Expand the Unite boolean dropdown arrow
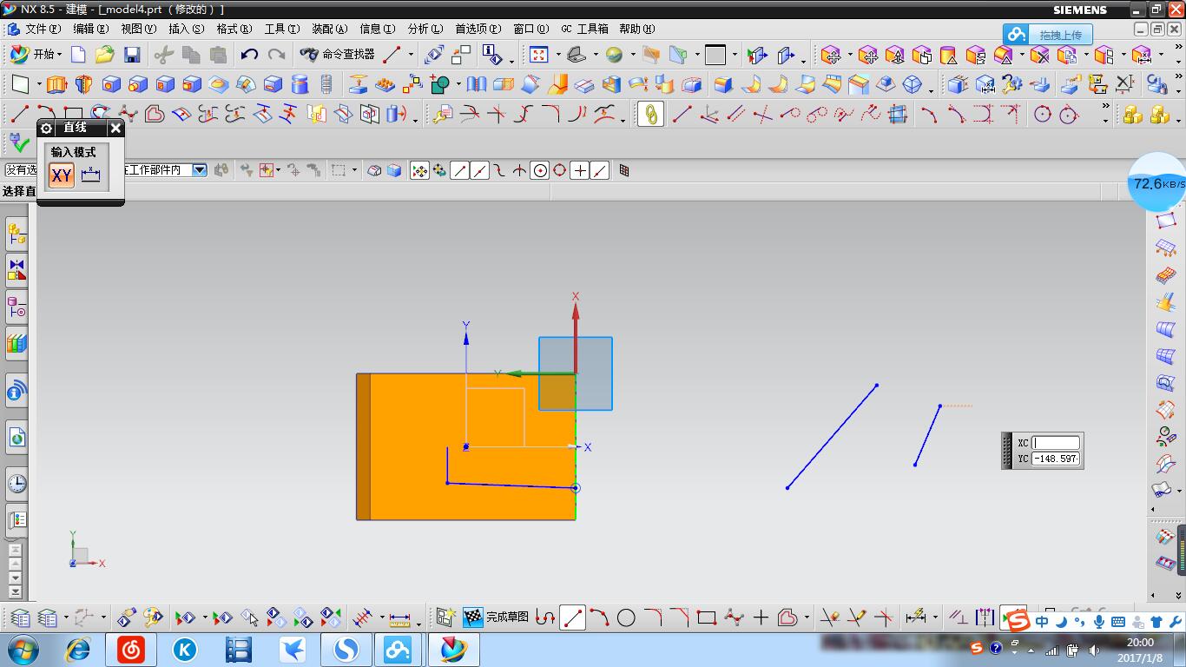1186x667 pixels. 458,85
